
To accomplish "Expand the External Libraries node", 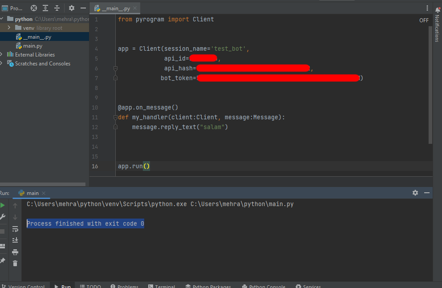I will pos(2,55).
